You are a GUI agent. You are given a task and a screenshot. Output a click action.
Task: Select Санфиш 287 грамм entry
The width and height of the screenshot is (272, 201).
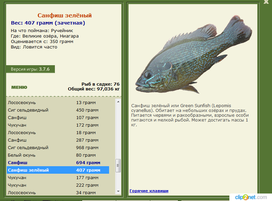[58, 140]
